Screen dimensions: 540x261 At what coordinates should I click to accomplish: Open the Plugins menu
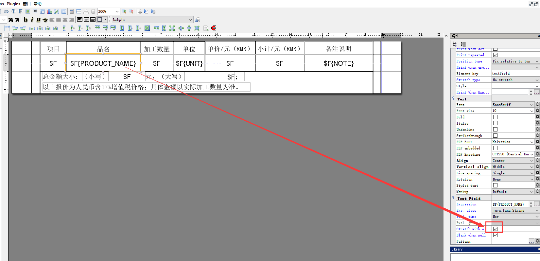(x=13, y=4)
